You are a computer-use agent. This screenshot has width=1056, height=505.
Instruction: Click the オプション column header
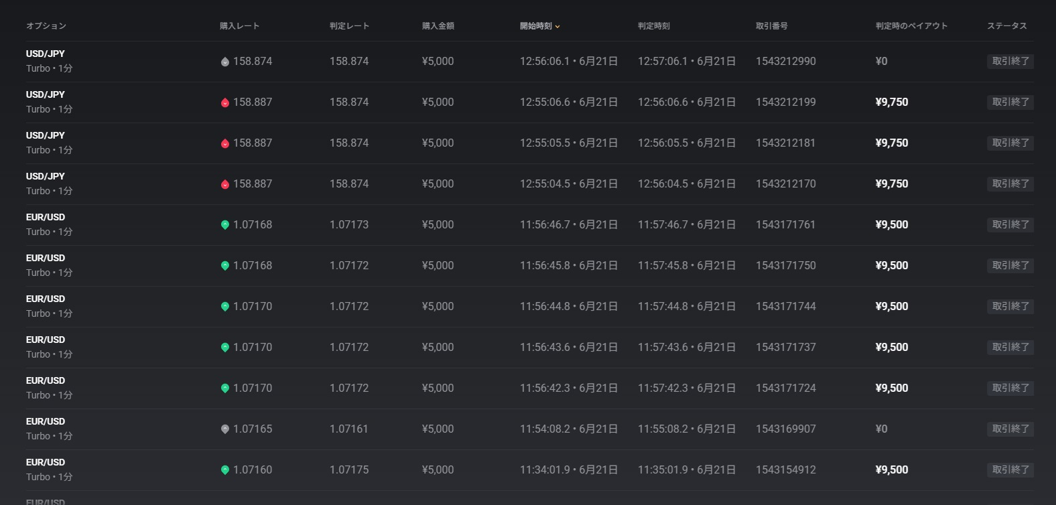tap(46, 26)
